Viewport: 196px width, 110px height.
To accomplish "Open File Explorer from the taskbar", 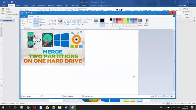I will coord(22,107).
